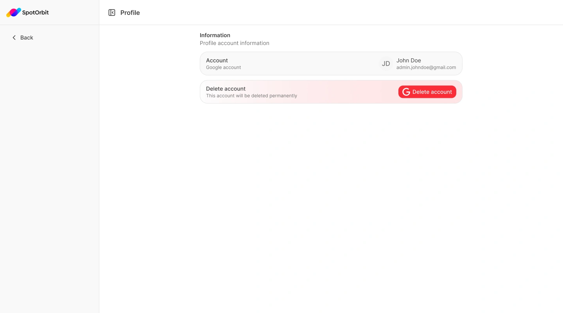Click the 'Google account' caption
This screenshot has height=313, width=563.
coord(224,67)
